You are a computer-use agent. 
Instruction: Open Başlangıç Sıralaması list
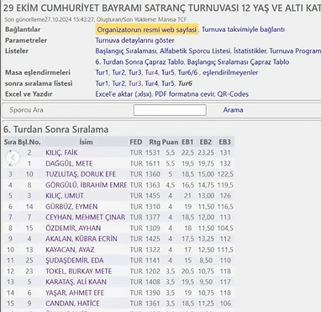pyautogui.click(x=126, y=51)
